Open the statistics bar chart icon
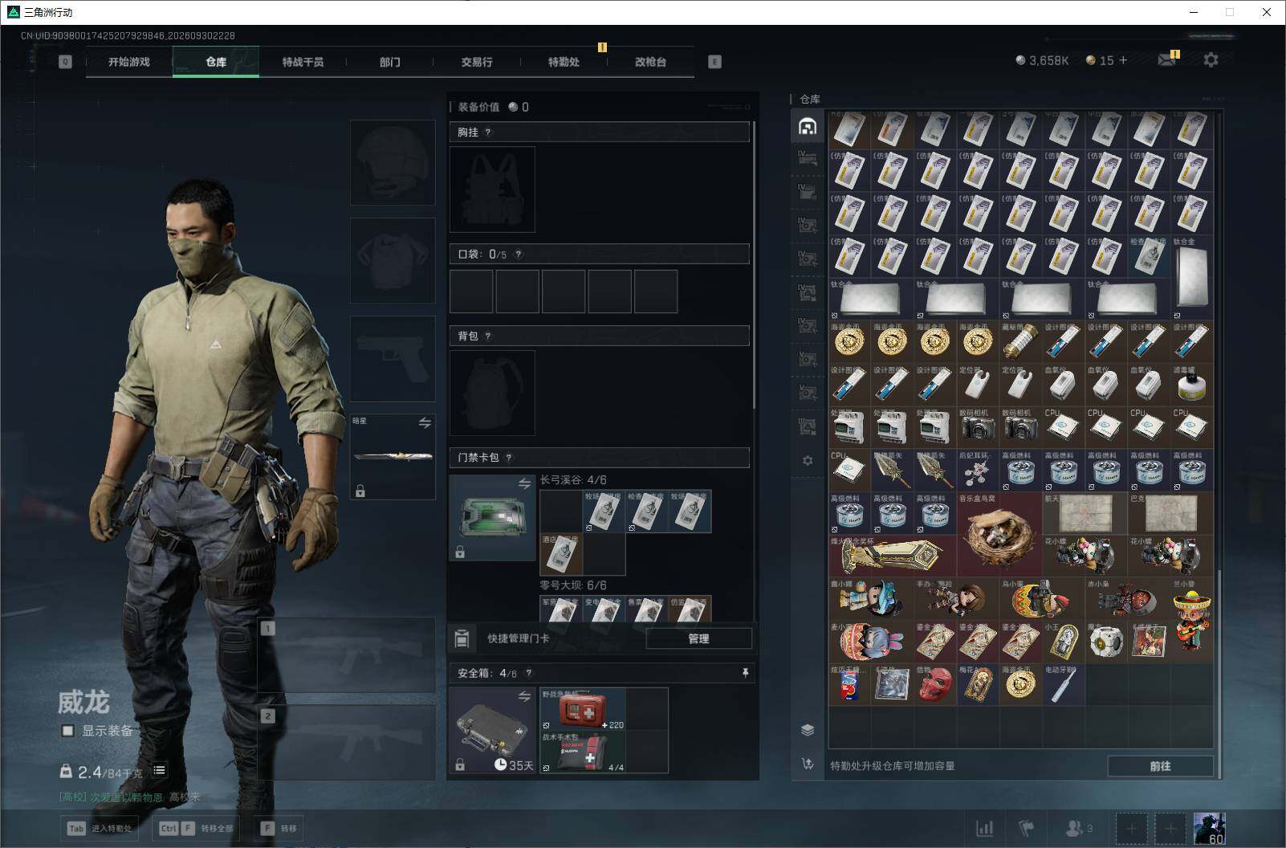Screen dimensions: 1286x848 tap(984, 828)
